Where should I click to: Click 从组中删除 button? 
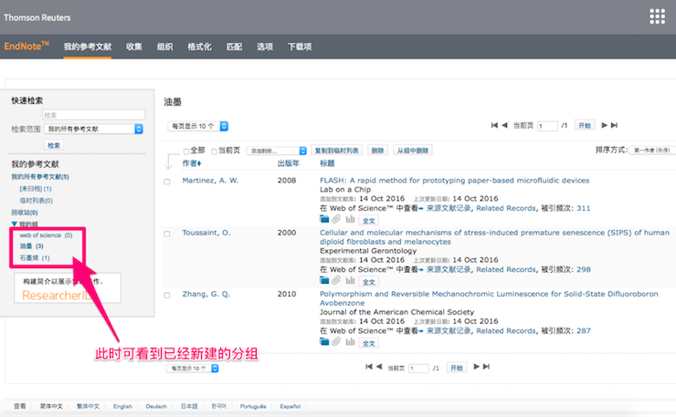tap(413, 151)
